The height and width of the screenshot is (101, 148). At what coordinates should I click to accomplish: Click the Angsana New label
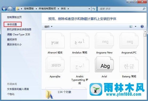tap(104, 52)
